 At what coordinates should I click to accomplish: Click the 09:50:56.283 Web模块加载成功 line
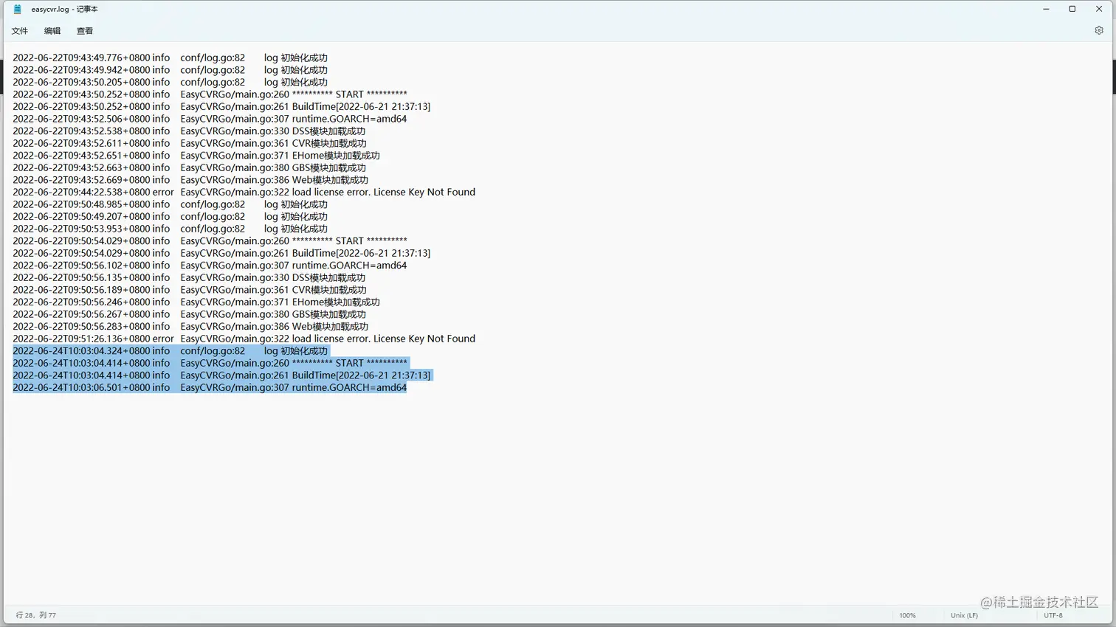[190, 326]
